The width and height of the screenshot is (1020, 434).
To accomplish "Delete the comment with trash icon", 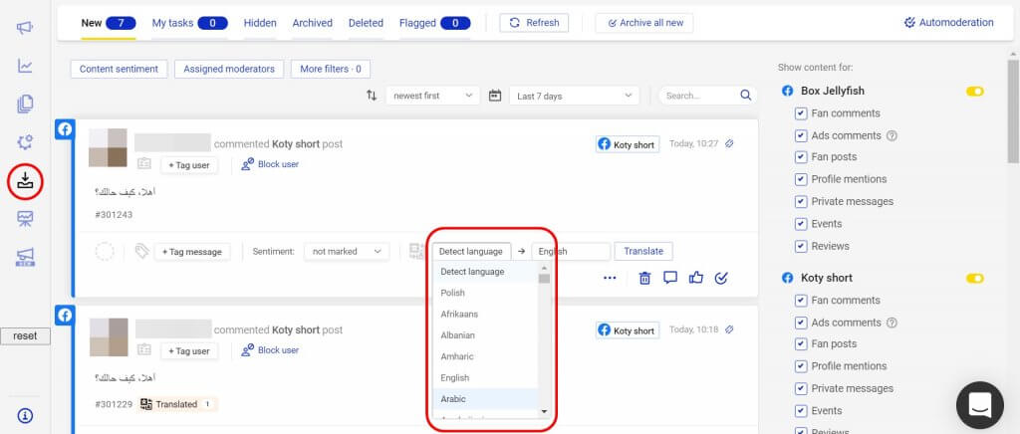I will pos(644,278).
